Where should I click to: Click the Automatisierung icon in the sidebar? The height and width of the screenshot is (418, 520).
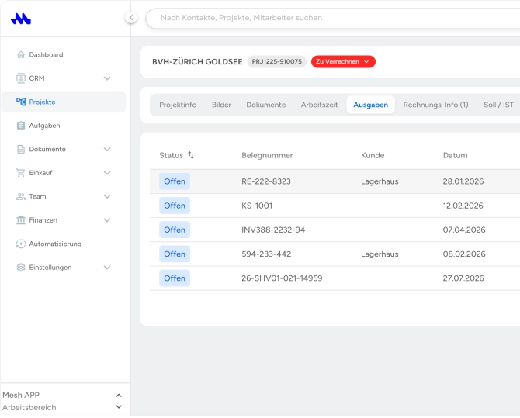coord(21,244)
